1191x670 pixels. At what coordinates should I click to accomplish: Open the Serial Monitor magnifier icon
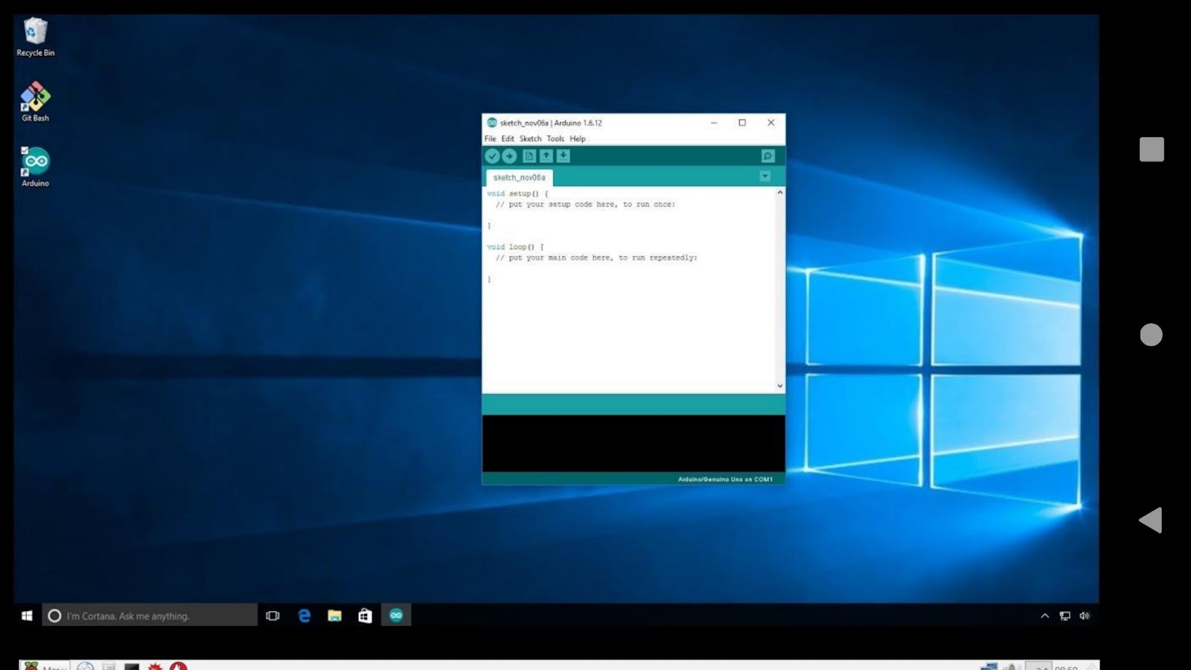(768, 156)
